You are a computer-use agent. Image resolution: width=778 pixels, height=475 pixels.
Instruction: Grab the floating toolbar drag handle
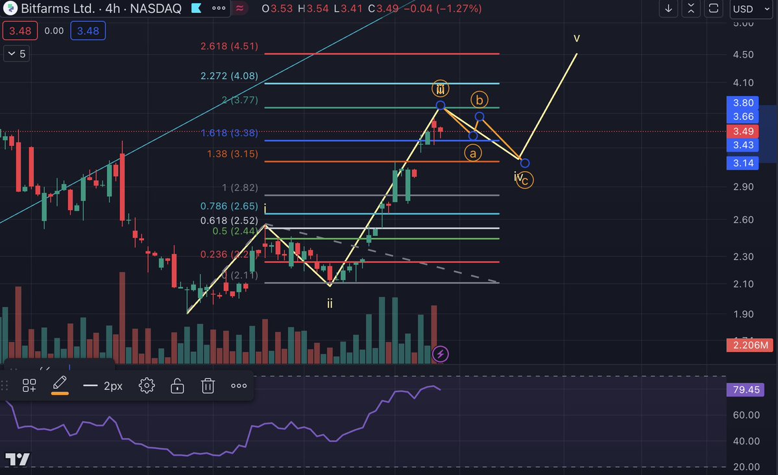pyautogui.click(x=5, y=386)
